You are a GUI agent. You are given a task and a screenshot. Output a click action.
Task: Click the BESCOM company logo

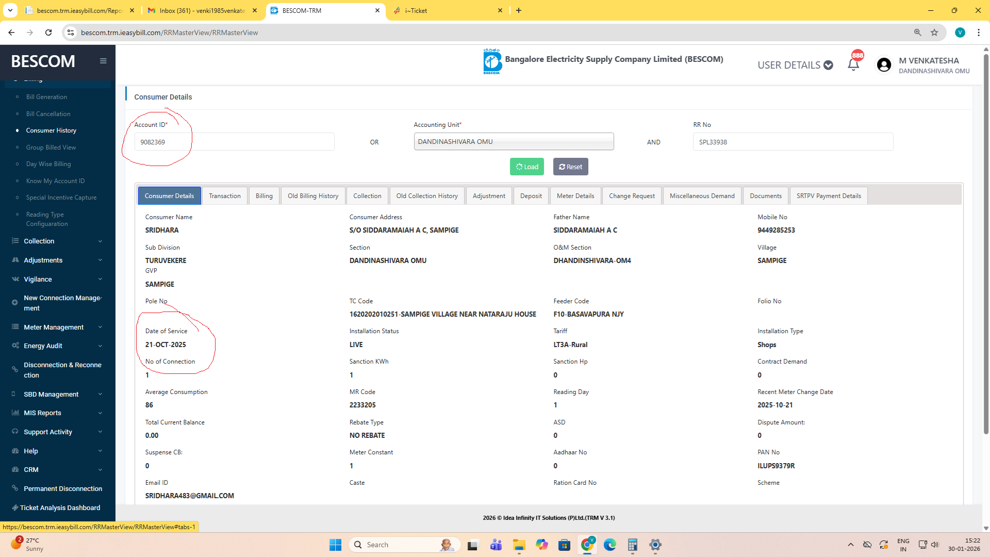[492, 62]
